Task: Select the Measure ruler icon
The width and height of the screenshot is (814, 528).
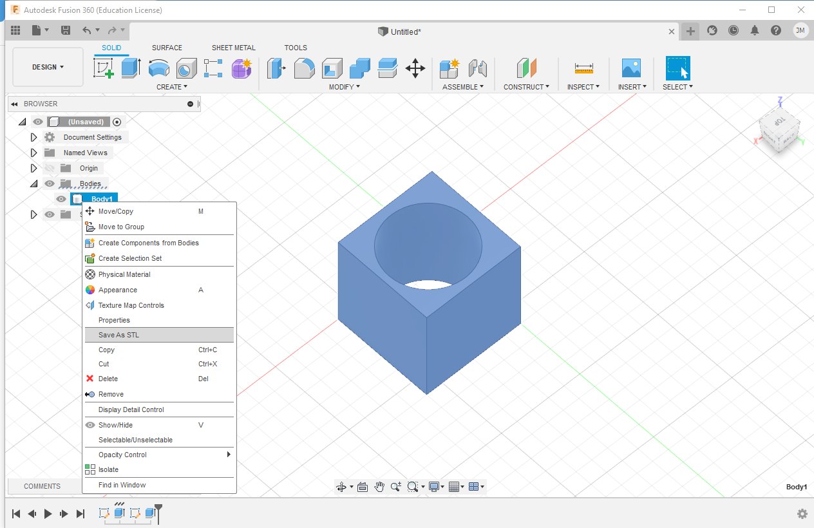Action: point(584,68)
